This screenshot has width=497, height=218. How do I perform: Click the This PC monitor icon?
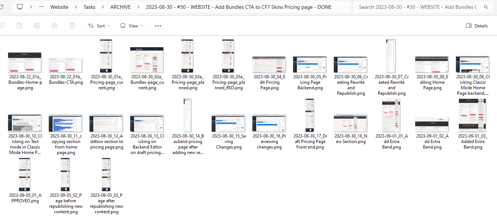coord(20,7)
